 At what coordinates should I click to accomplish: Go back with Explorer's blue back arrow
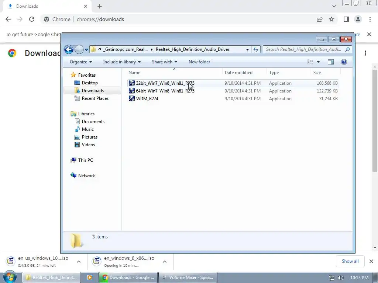click(x=69, y=50)
